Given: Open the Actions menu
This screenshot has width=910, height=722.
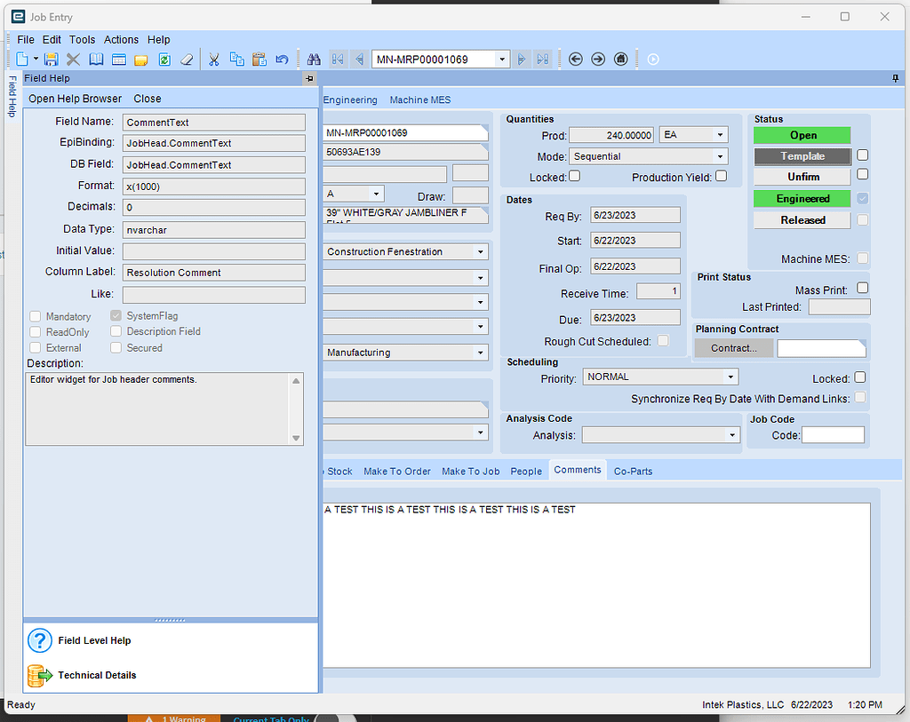Looking at the screenshot, I should click(x=121, y=39).
